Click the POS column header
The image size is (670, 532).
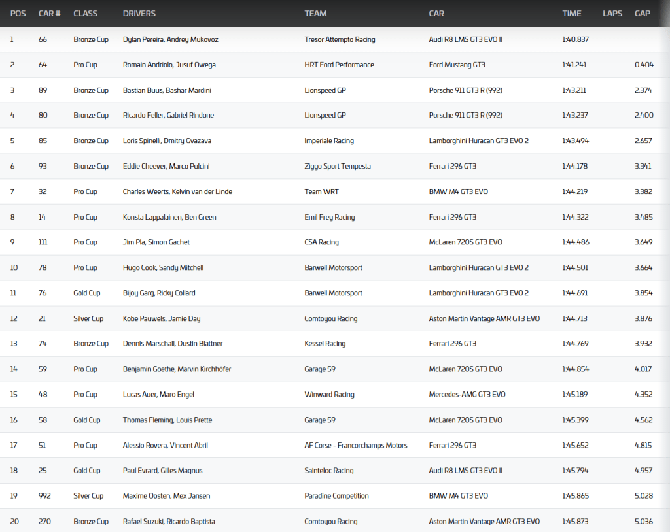18,14
